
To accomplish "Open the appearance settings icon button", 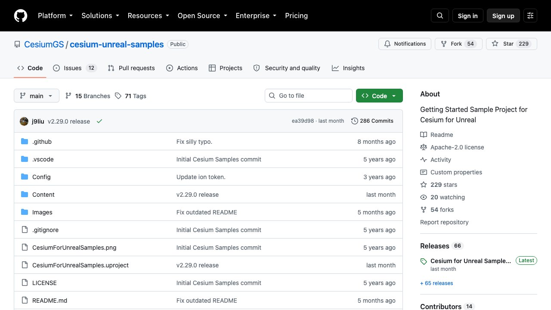I will [x=530, y=16].
